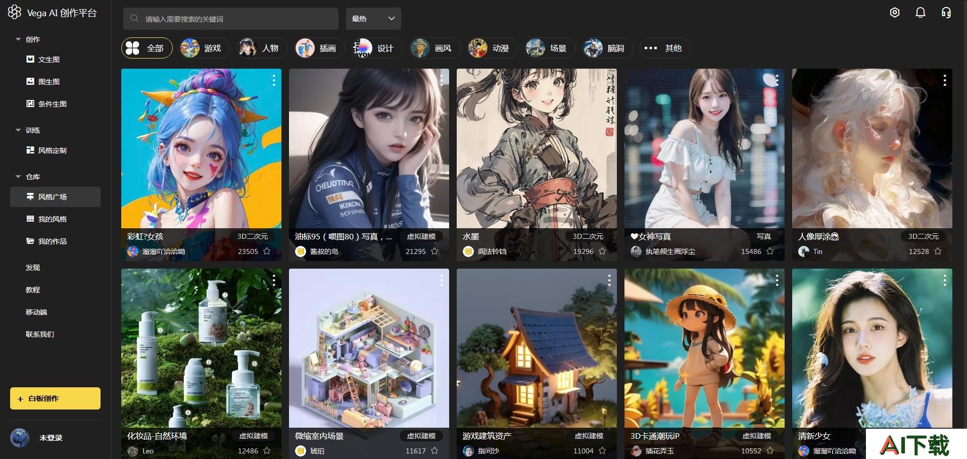Click the 白板创作 yellow button
Screen dimensions: 967x459
point(55,398)
